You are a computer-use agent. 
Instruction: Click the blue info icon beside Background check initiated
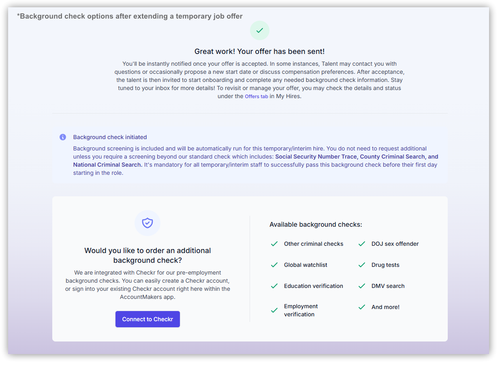point(63,137)
